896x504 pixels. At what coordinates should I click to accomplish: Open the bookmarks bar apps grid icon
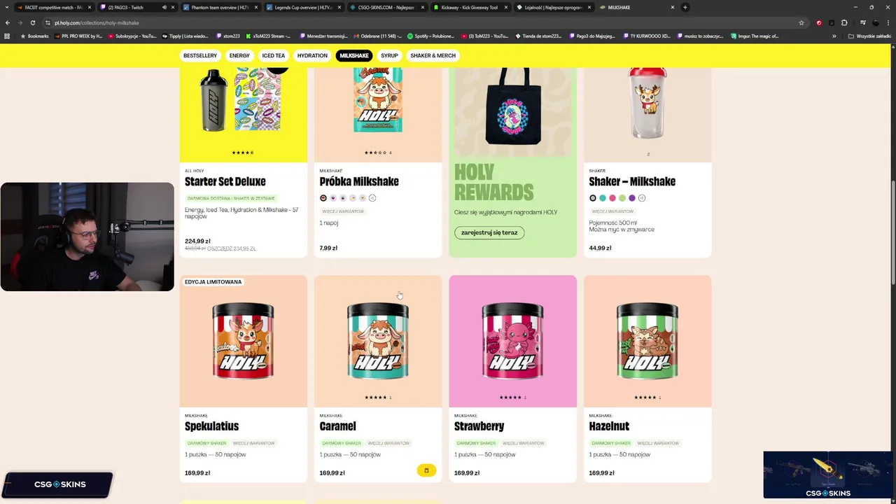tap(7, 36)
